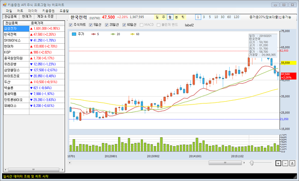Select interval 1 button

[198, 17]
